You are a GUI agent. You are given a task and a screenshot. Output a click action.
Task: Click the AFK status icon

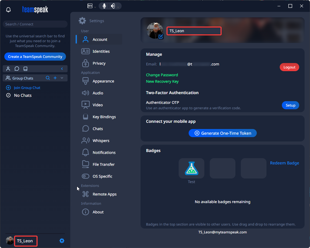click(x=90, y=6)
